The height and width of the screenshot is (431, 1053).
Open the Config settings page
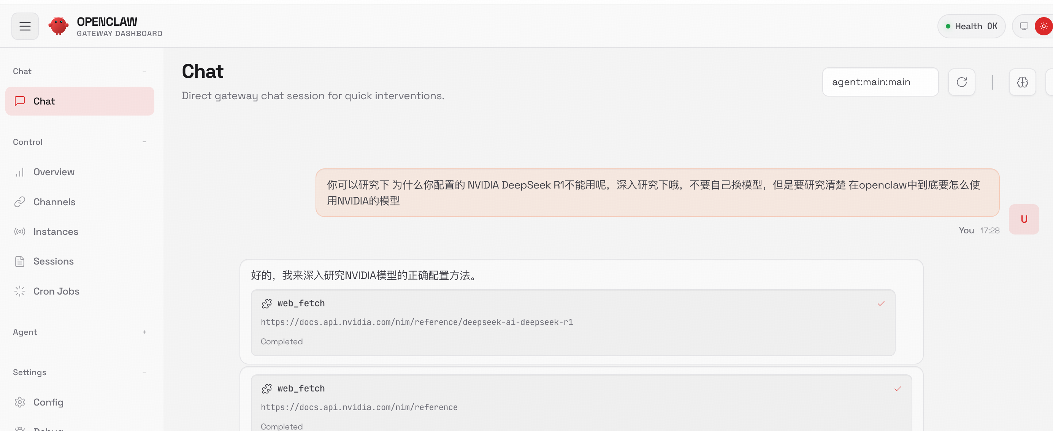(x=48, y=402)
